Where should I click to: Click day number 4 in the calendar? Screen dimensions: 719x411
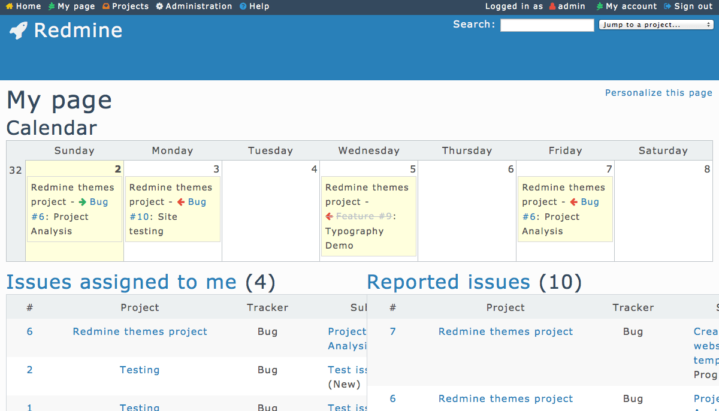coord(315,170)
